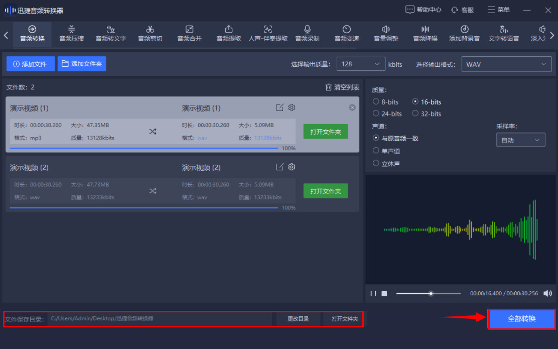
Task: Open the 音量调整 tool
Action: tap(386, 34)
